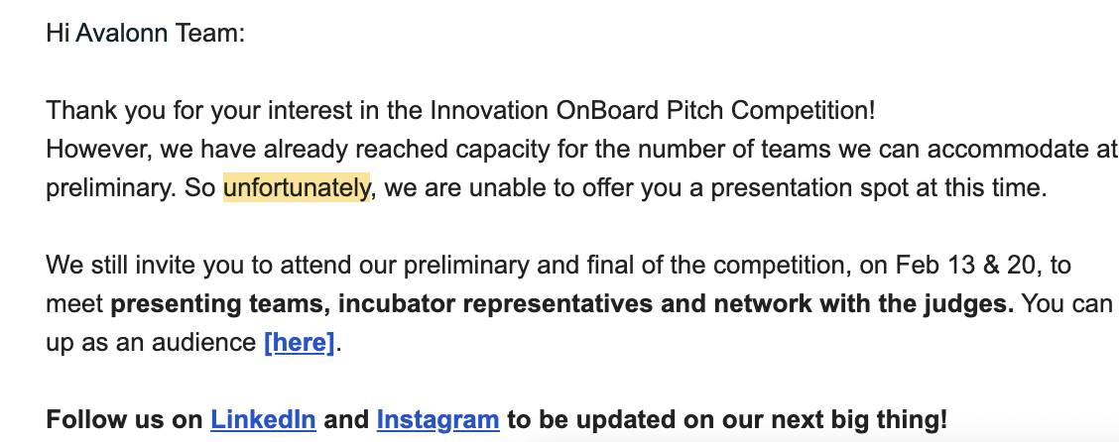Open the Instagram link

tap(437, 420)
